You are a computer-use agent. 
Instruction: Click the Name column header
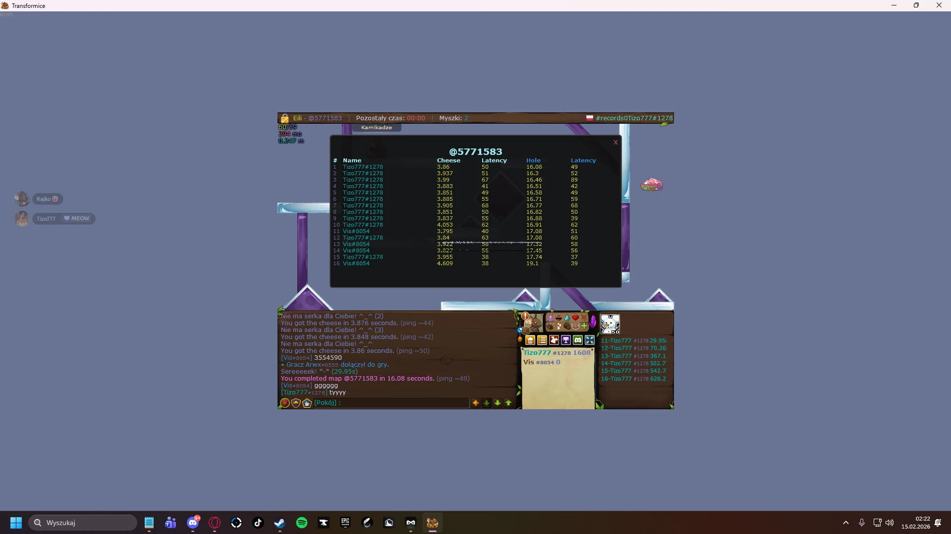[x=352, y=160]
